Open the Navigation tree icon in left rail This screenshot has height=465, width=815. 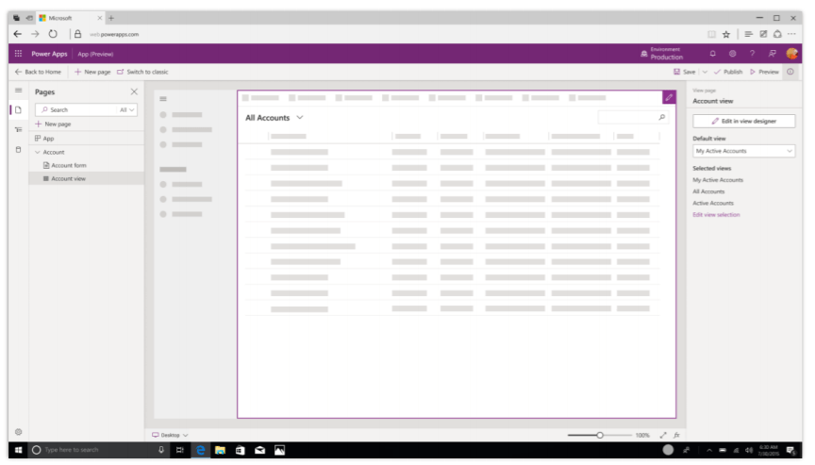pos(18,131)
